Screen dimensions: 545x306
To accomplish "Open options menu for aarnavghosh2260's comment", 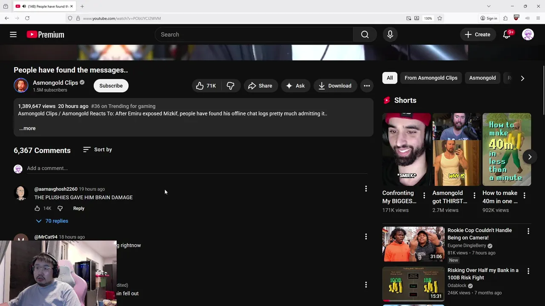I will [x=366, y=189].
